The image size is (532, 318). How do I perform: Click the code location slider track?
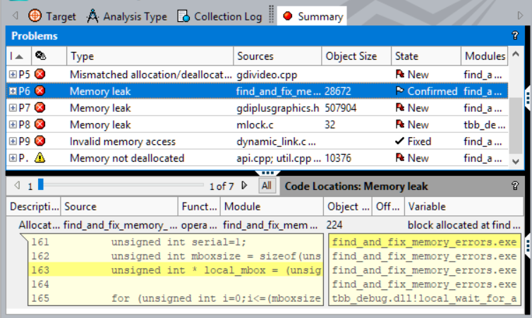tap(123, 185)
